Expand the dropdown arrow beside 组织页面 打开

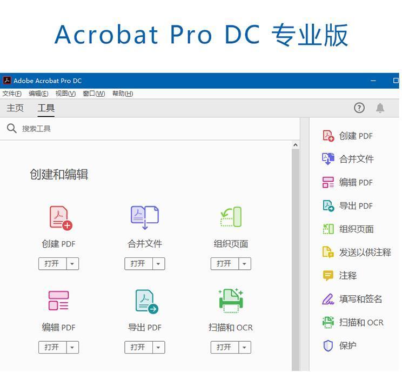[245, 264]
